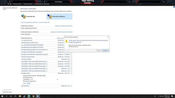Viewport: 175px width, 98px height.
Task: Select the XblGrts DeviceKey credential entry
Action: click(25, 73)
